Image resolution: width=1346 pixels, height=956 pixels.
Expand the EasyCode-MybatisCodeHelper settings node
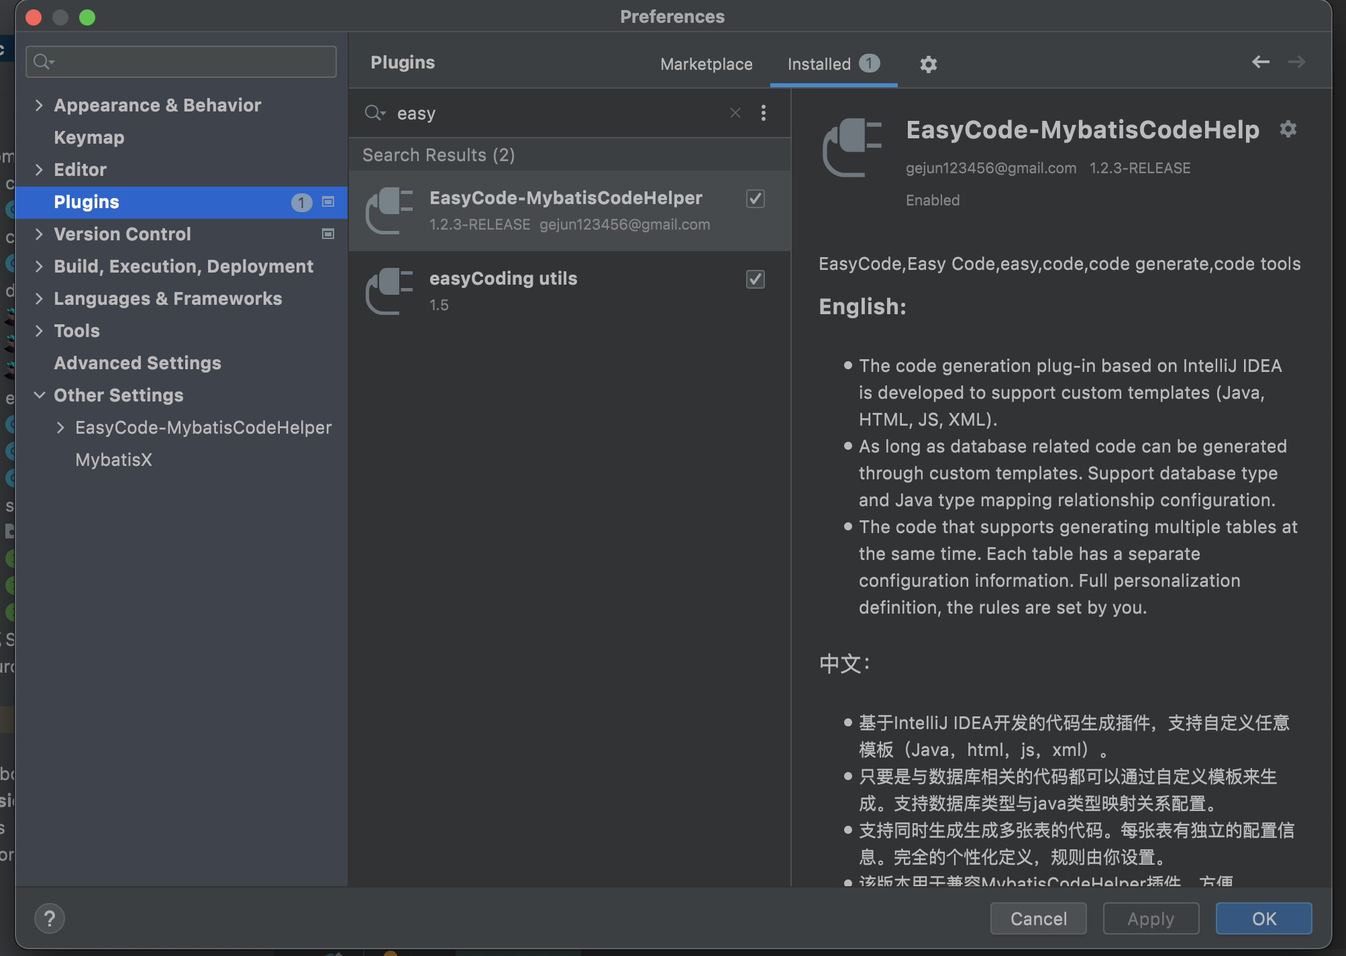60,428
